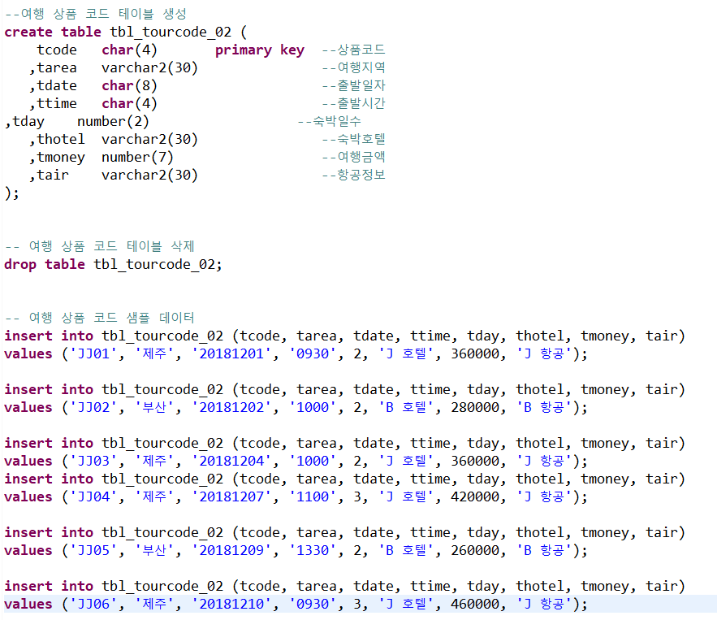
Task: Click the 'JJ04' value string
Action: pyautogui.click(x=93, y=496)
